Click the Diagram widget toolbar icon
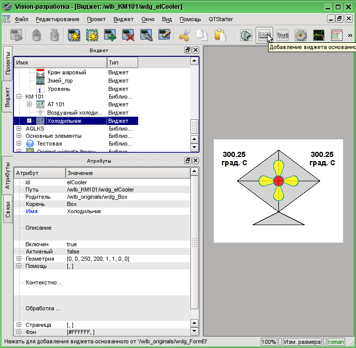 click(x=318, y=35)
